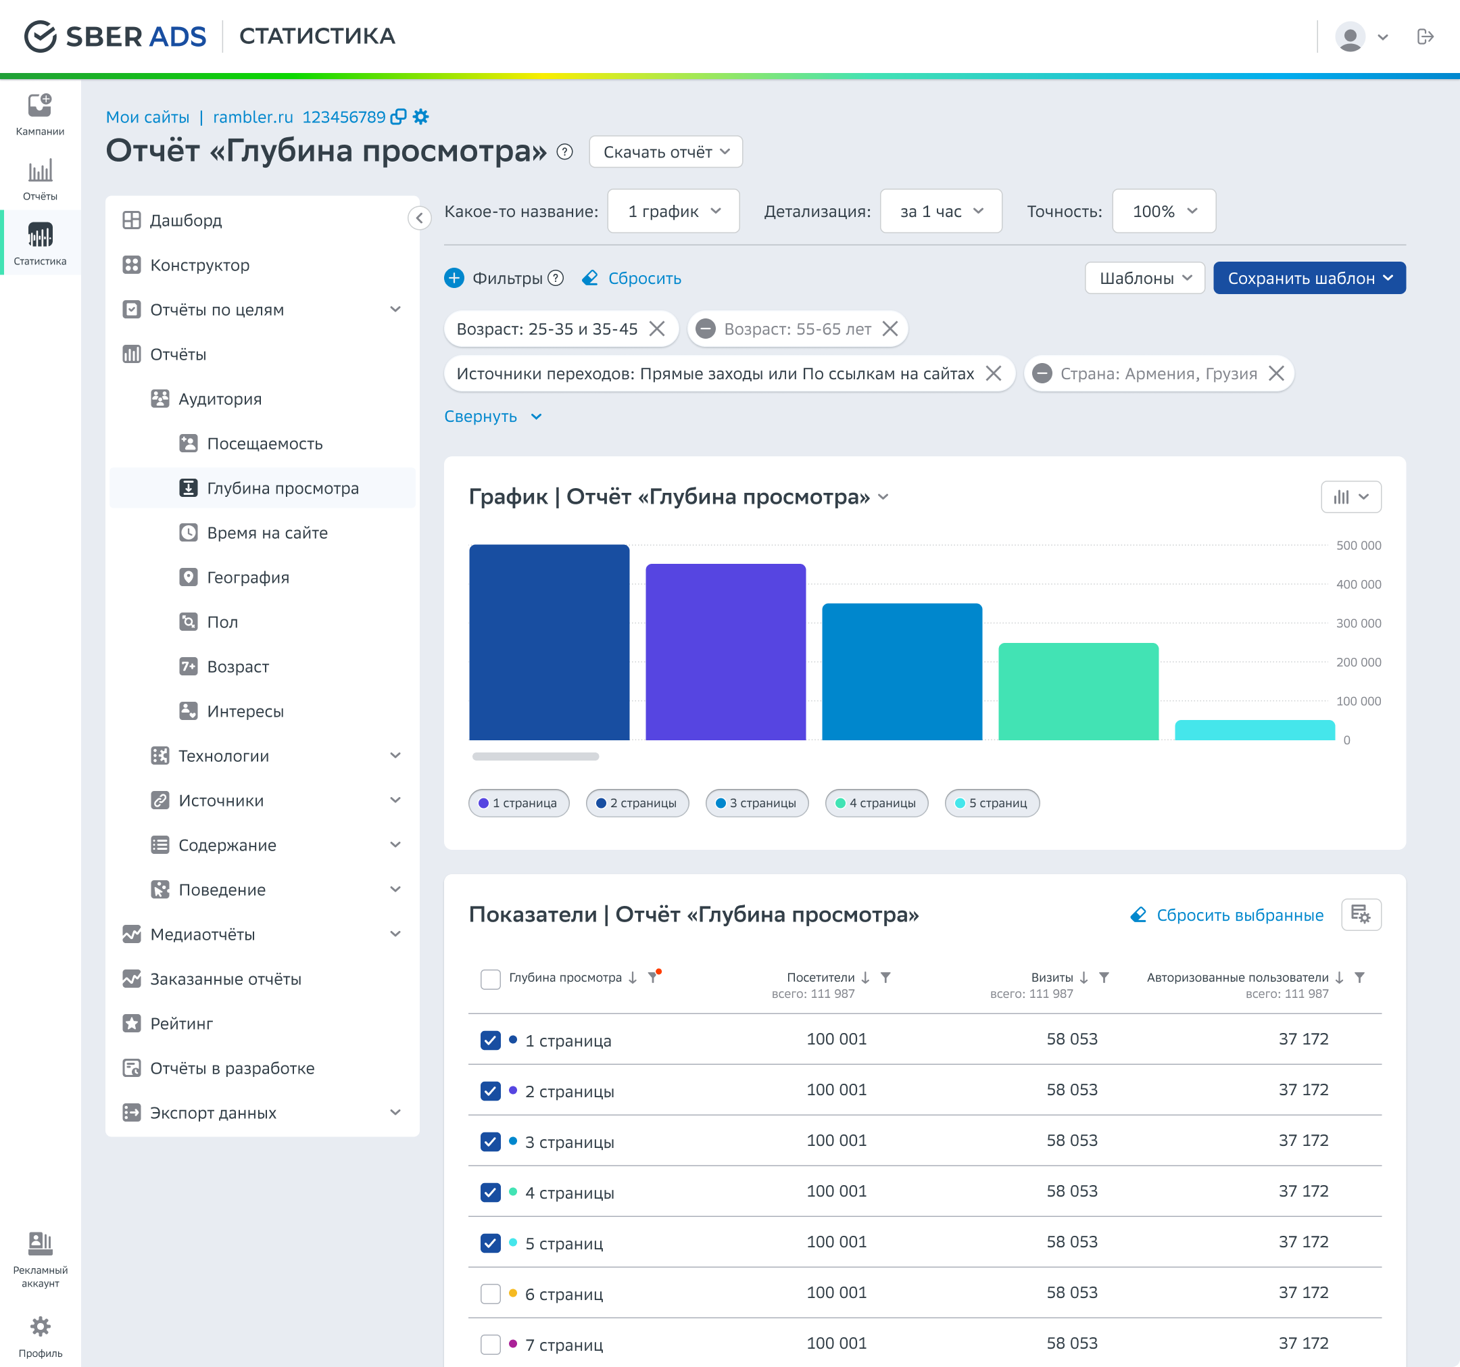Open the География report menu item

247,577
